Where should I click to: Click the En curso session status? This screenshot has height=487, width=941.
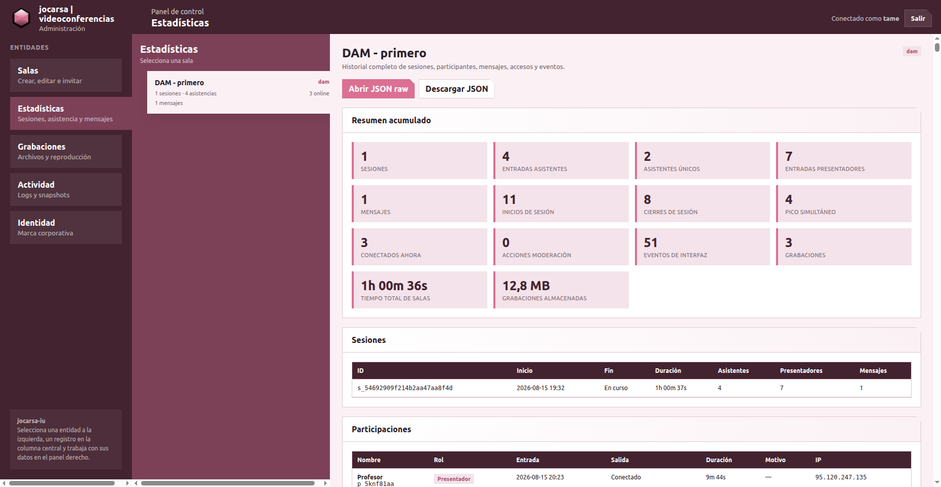(x=616, y=388)
